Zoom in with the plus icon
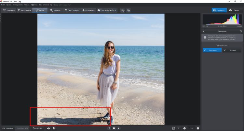This screenshot has width=244, height=131. pos(198,128)
